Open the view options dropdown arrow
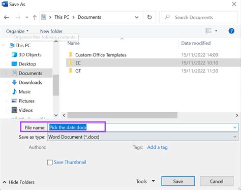 (x=216, y=31)
